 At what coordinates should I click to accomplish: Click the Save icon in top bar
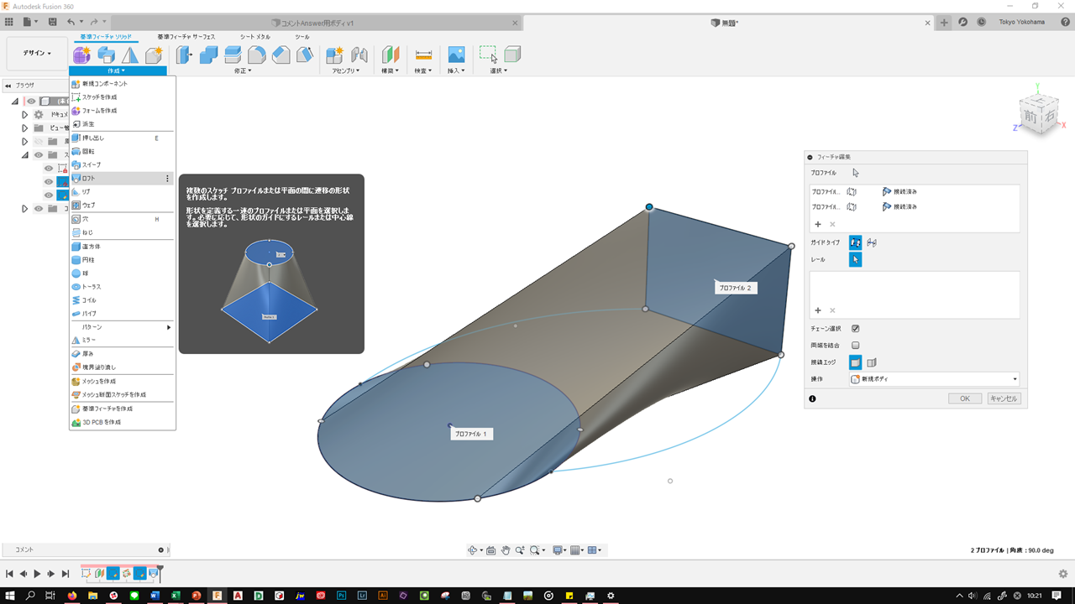pos(53,23)
